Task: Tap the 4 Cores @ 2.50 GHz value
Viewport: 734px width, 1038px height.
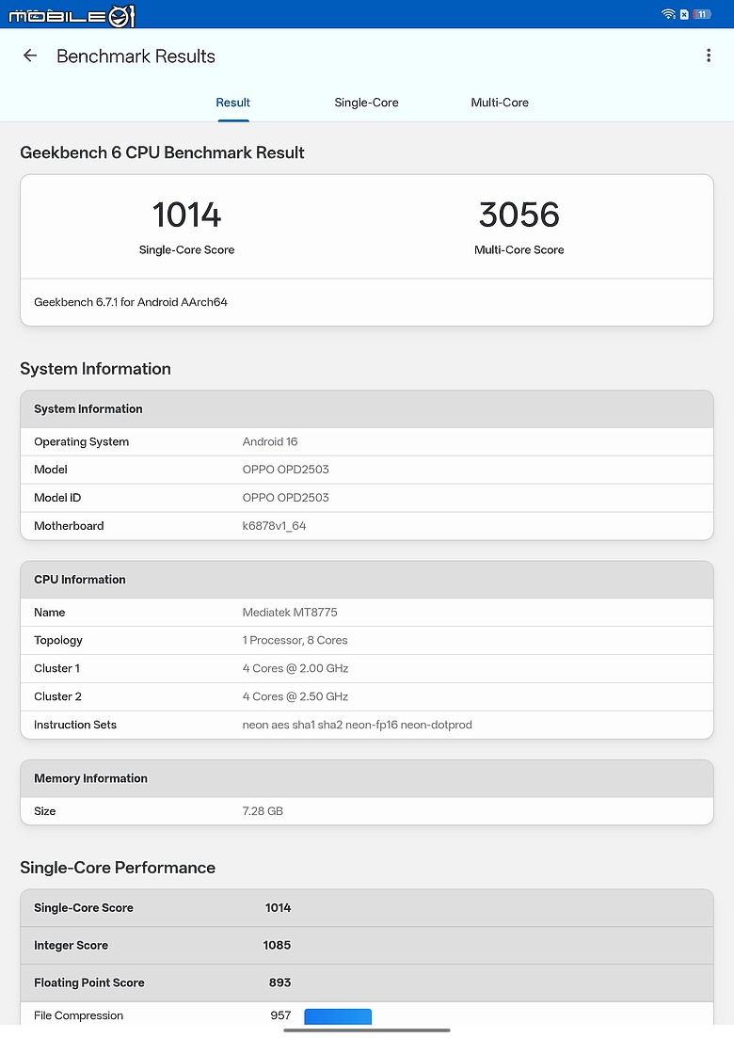Action: pyautogui.click(x=295, y=696)
